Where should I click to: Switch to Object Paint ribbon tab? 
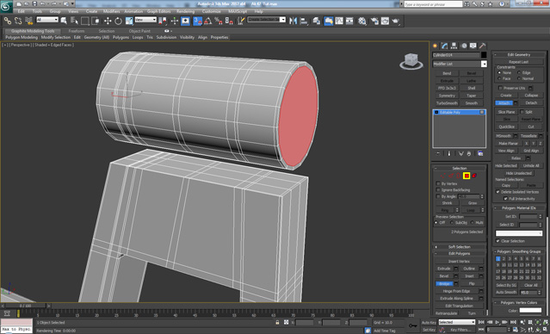[x=139, y=31]
